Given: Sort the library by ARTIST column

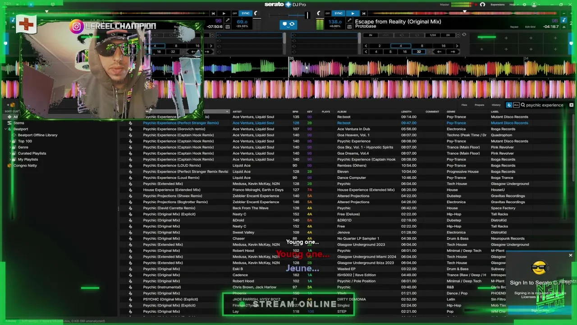Looking at the screenshot, I should click(x=237, y=111).
